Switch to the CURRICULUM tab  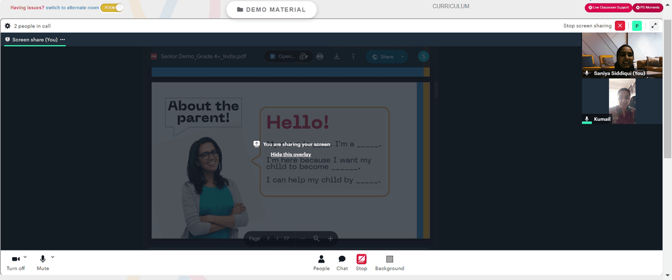click(x=451, y=7)
